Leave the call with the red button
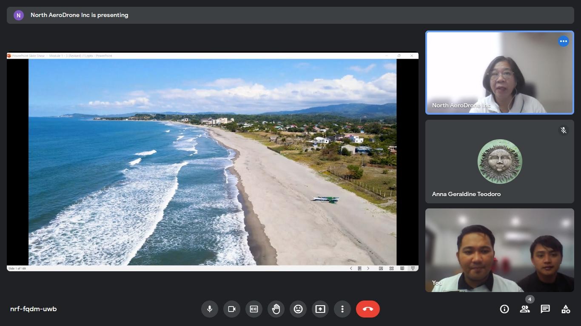 [368, 309]
